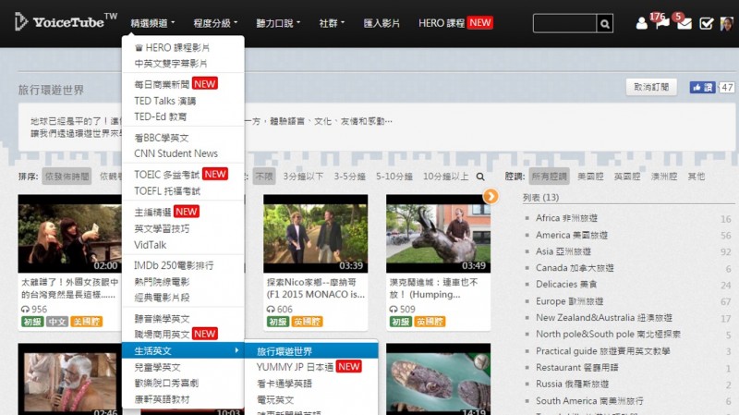Click the search magnifier button

tap(604, 23)
